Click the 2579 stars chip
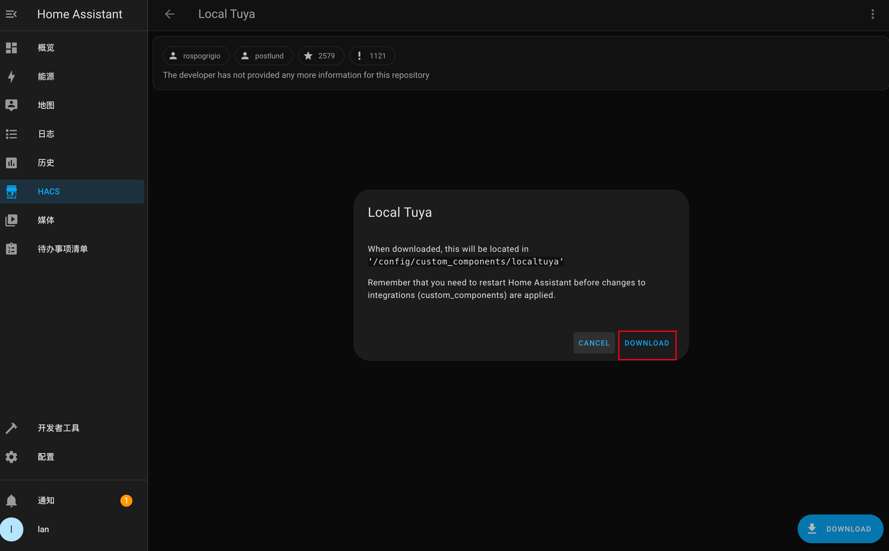Screen dimensions: 889x551 click(x=321, y=56)
